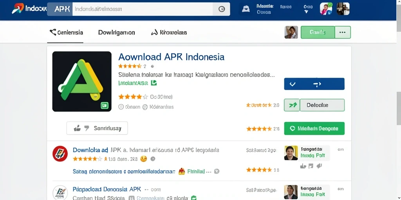Open the Kiroueias tab
Viewport: 401px width, 200px height.
(x=169, y=32)
